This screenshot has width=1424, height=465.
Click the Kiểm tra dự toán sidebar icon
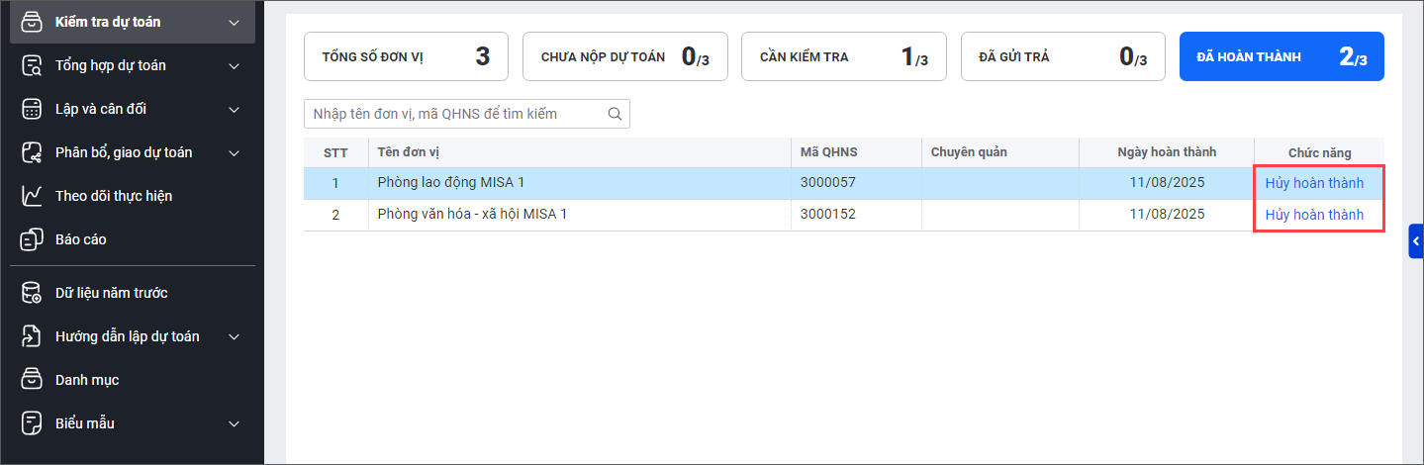(x=33, y=22)
